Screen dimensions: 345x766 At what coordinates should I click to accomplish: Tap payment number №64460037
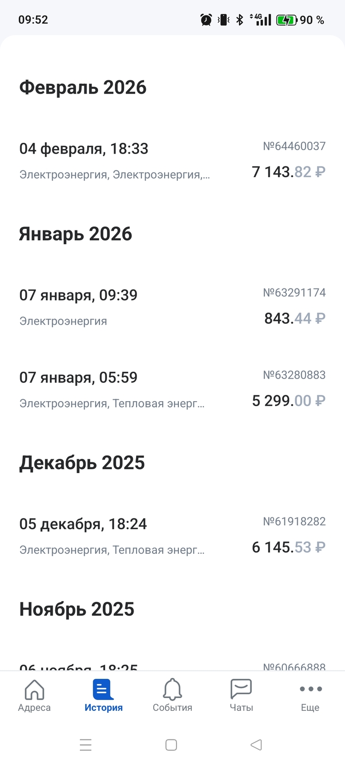tap(294, 146)
